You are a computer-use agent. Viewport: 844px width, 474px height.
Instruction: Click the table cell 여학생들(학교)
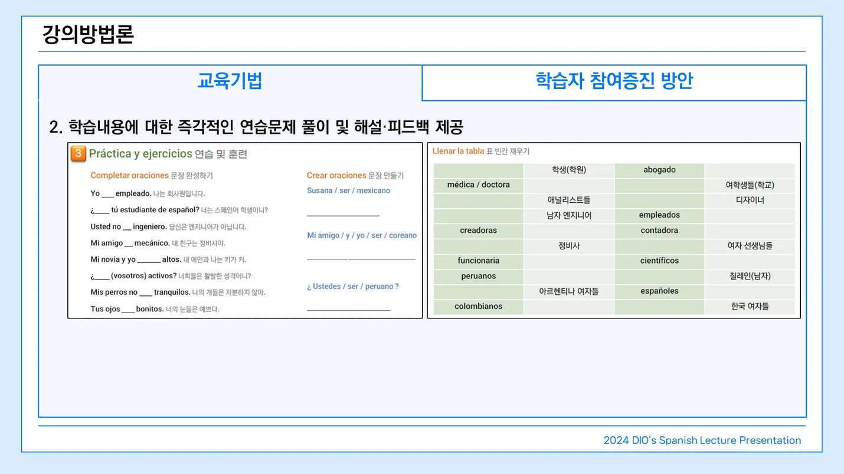[x=750, y=185]
